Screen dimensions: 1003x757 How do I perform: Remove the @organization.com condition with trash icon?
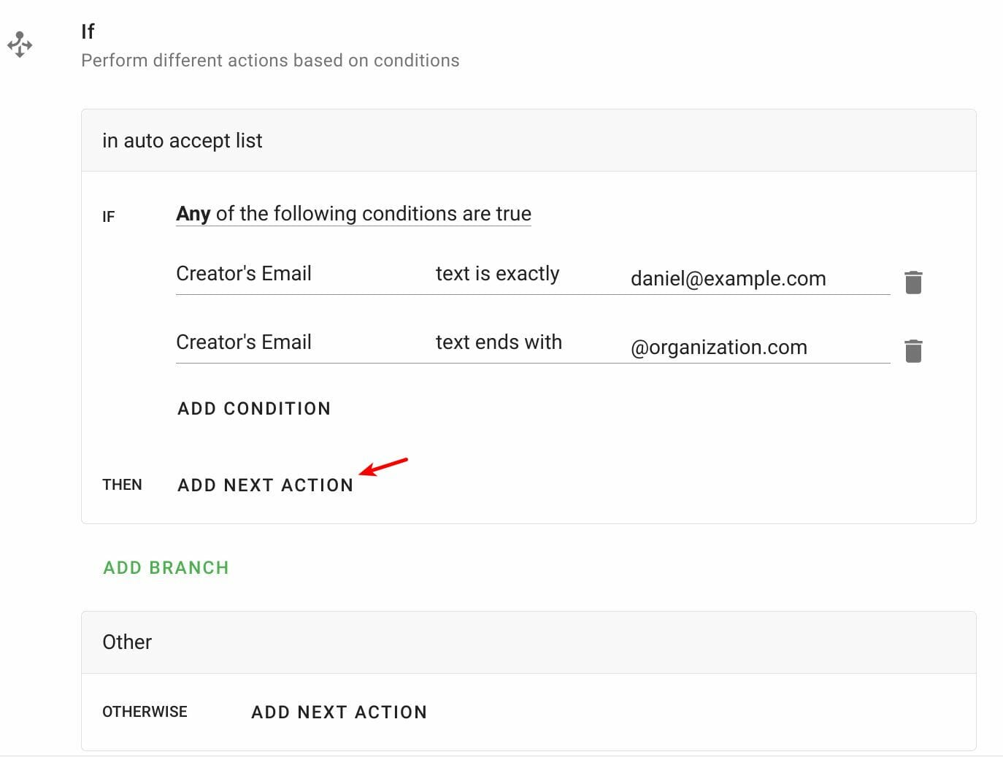912,351
